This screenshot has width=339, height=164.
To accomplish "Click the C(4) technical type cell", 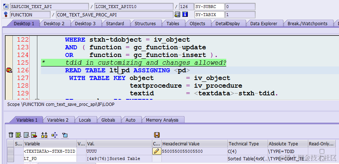I will (x=247, y=151).
